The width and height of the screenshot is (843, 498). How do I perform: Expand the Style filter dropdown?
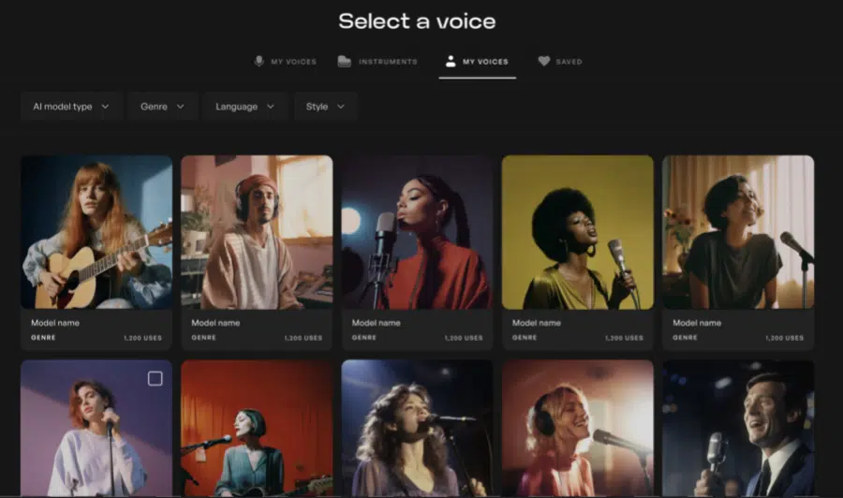pyautogui.click(x=325, y=107)
